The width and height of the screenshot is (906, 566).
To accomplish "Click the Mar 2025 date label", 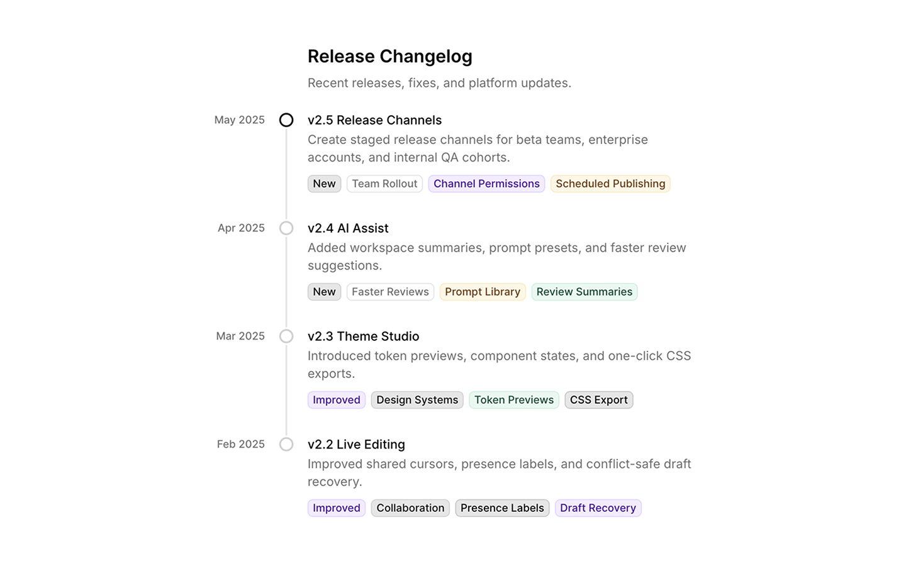I will 240,336.
